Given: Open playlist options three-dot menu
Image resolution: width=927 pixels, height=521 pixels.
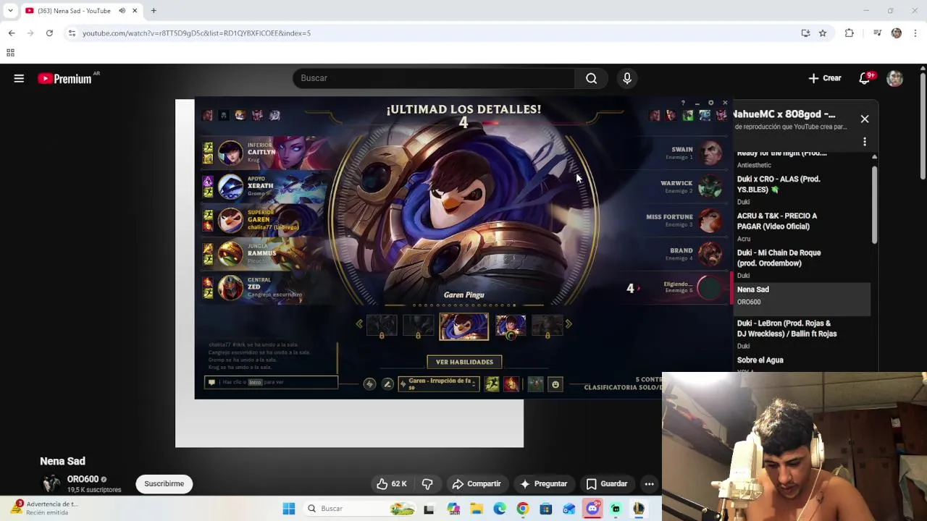Looking at the screenshot, I should (865, 142).
